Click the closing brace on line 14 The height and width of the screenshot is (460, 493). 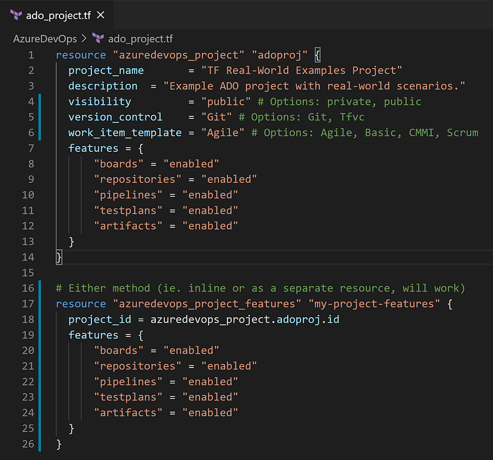click(x=59, y=257)
